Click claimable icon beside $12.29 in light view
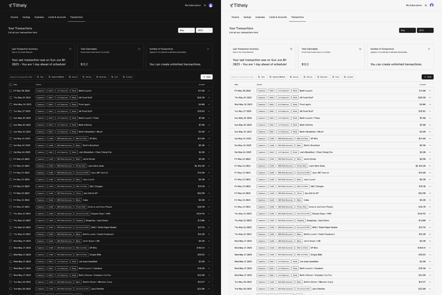 [417, 166]
